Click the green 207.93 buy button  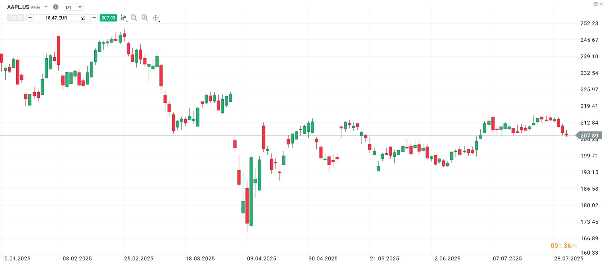(108, 18)
